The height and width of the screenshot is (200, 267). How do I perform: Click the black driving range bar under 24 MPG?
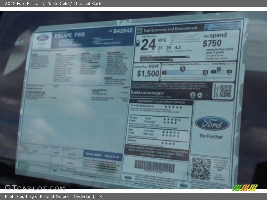click(x=165, y=57)
